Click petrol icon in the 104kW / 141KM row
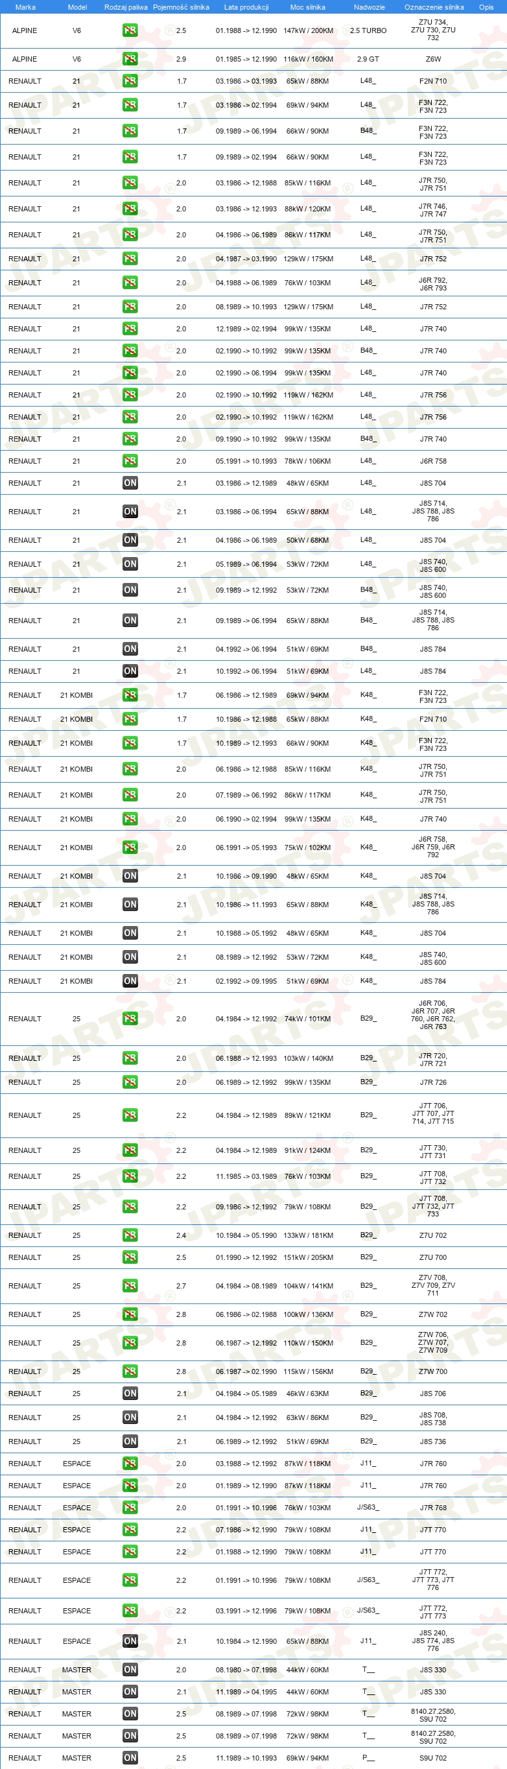Image resolution: width=507 pixels, height=1769 pixels. [130, 1285]
